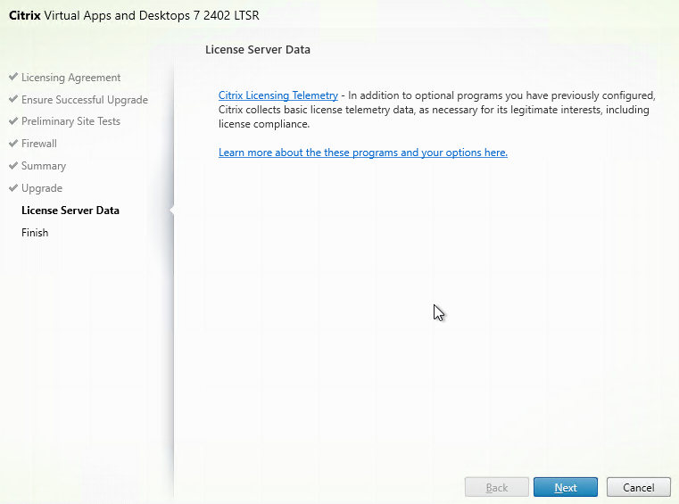Click the checkmark beside Preliminary Site Tests

tap(13, 120)
